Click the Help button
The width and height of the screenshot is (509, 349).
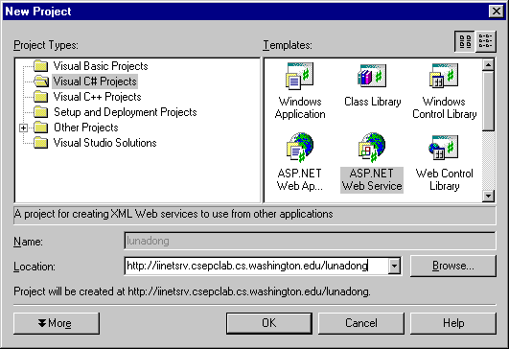[453, 323]
